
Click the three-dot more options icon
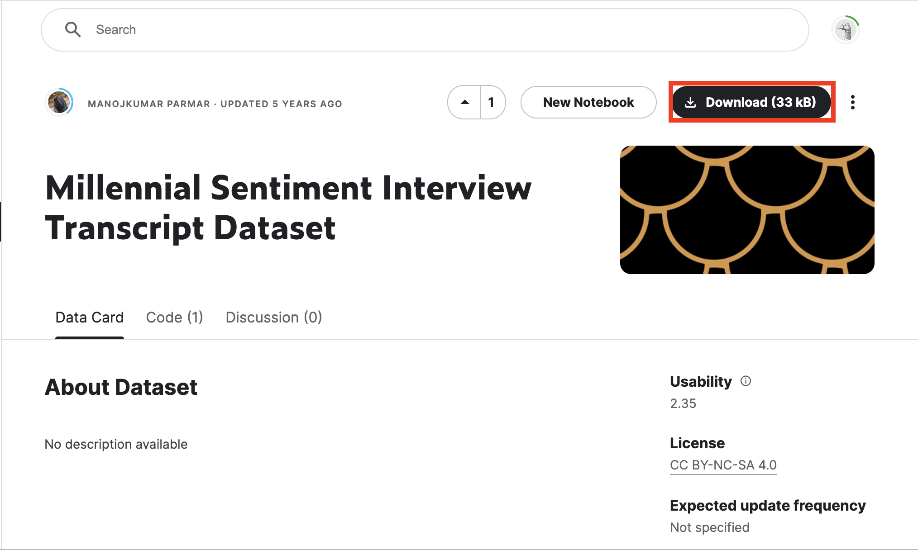(x=853, y=102)
